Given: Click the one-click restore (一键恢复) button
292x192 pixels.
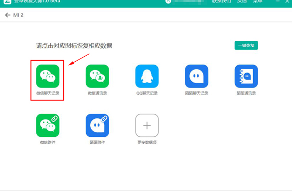Looking at the screenshot, I should 246,45.
